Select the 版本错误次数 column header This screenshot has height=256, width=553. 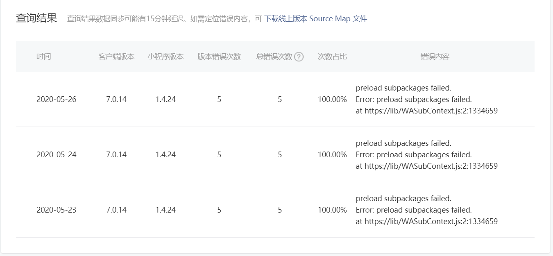219,57
